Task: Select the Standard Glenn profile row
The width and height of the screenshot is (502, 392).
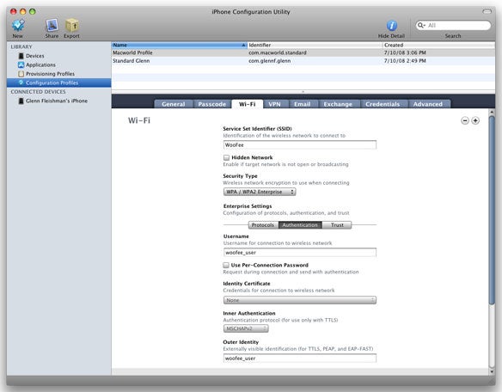Action: (x=303, y=61)
